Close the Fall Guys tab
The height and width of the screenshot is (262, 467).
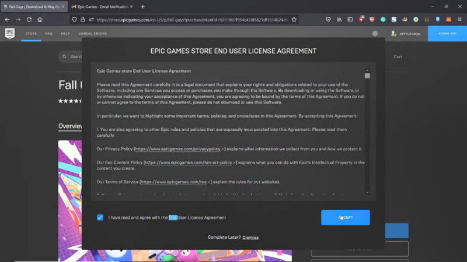pyautogui.click(x=63, y=6)
